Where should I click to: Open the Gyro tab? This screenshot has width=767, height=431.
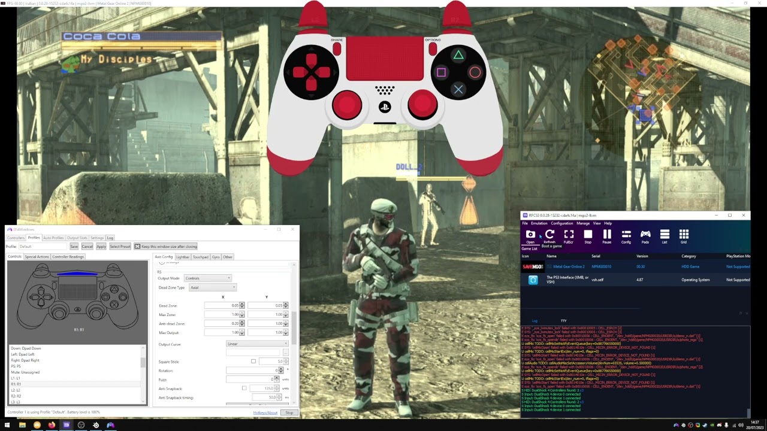(x=216, y=257)
